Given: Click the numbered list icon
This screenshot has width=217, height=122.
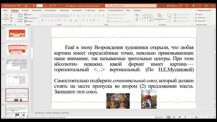Looking at the screenshot, I should tap(89, 16).
